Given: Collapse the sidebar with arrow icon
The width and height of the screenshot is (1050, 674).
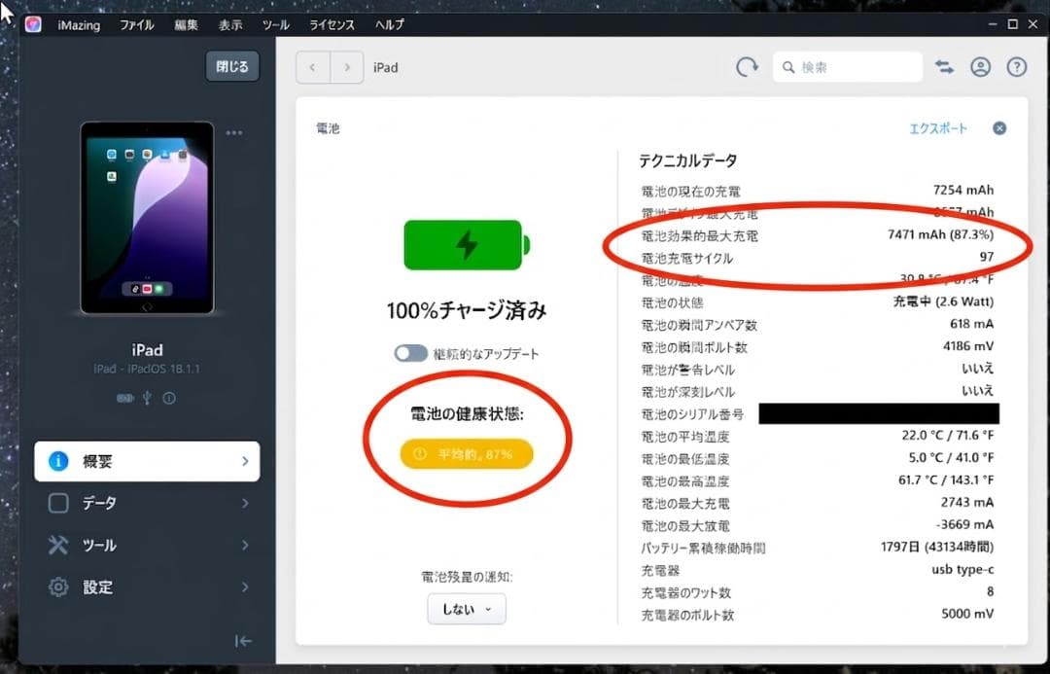Looking at the screenshot, I should [243, 641].
